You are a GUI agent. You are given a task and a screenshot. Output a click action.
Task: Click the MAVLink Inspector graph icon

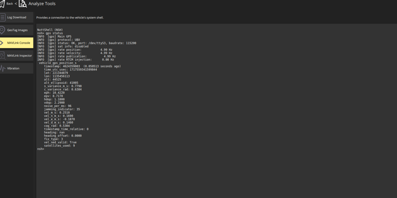(2, 56)
